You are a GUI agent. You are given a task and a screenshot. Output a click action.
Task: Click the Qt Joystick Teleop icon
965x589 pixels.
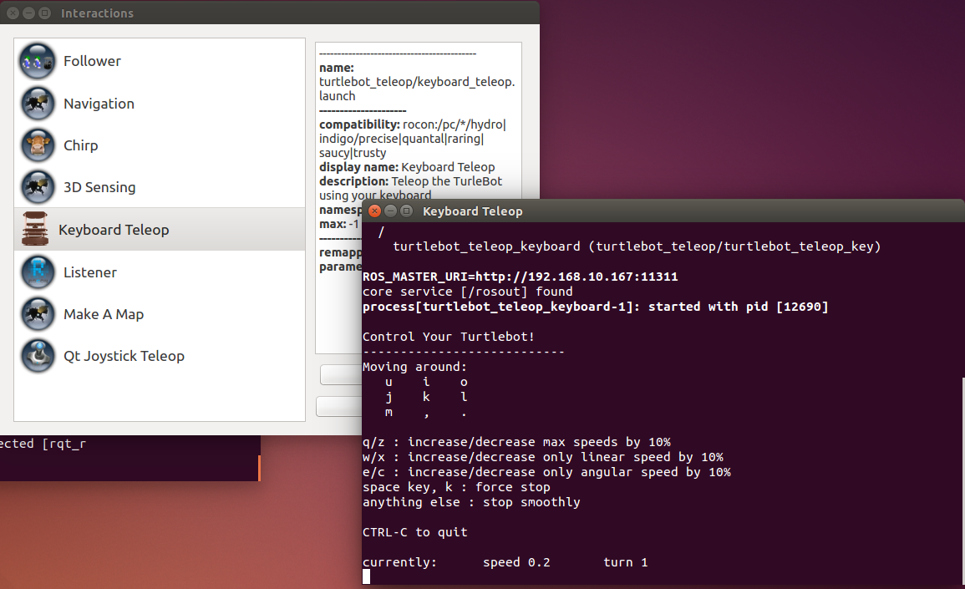click(x=38, y=356)
